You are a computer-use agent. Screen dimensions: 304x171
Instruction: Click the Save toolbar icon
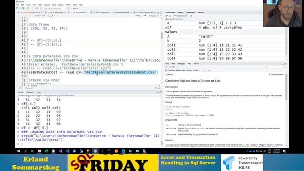[x=33, y=8]
